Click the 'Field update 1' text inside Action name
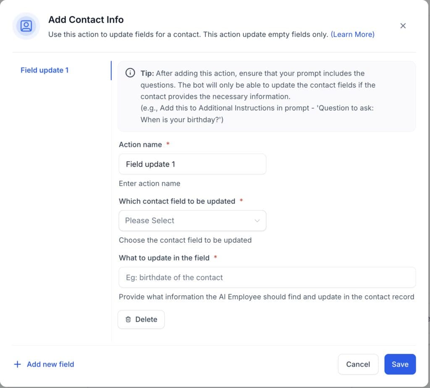Viewport: 430px width, 388px height. pyautogui.click(x=149, y=164)
